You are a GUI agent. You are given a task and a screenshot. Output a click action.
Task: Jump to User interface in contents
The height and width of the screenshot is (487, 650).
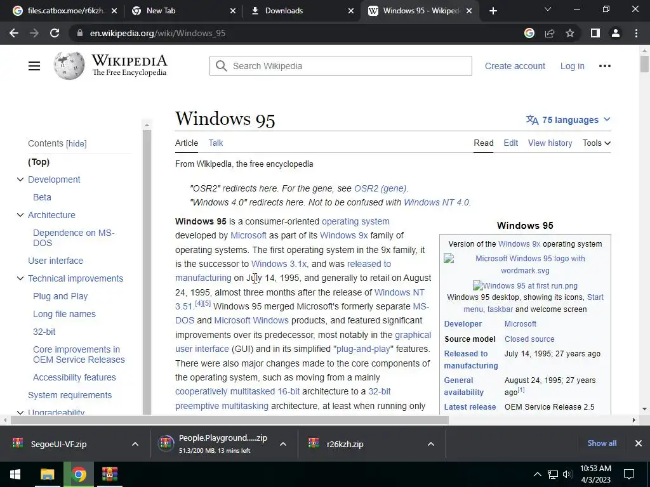coord(56,261)
